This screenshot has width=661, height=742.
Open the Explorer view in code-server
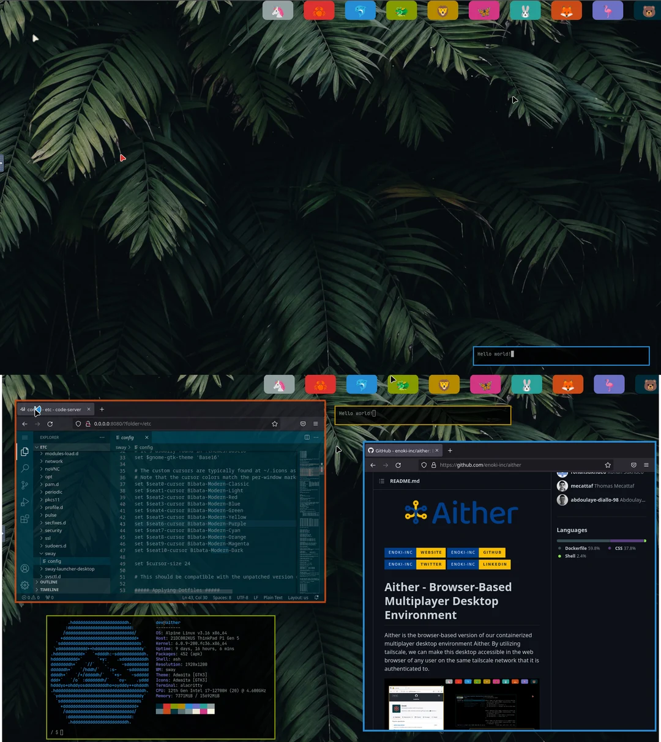pos(24,451)
